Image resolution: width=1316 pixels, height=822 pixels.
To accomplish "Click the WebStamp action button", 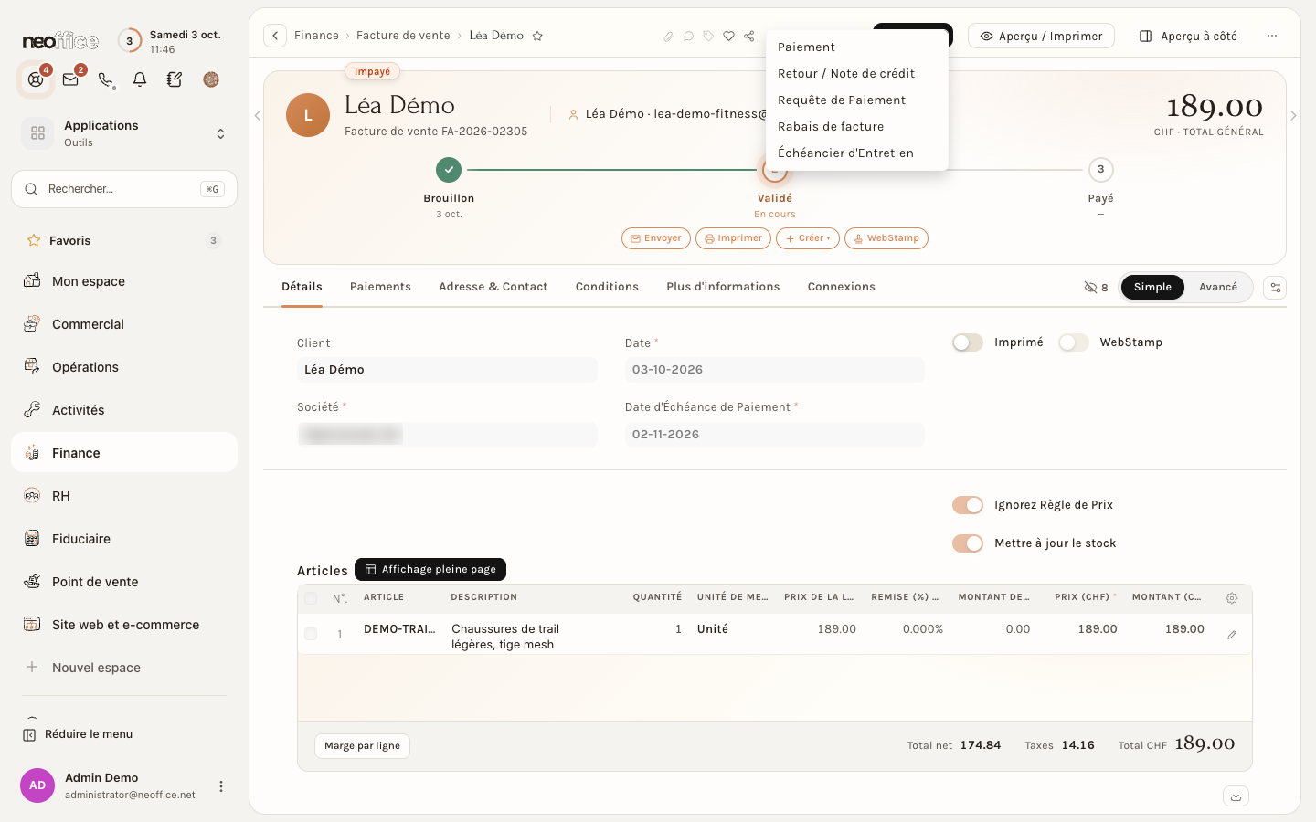I will coord(886,238).
